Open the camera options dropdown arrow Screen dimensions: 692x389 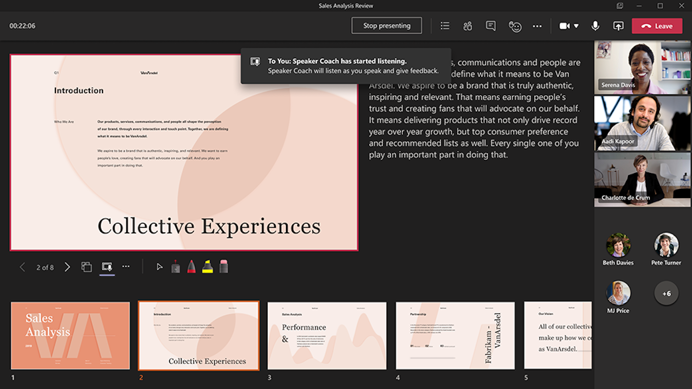point(577,26)
